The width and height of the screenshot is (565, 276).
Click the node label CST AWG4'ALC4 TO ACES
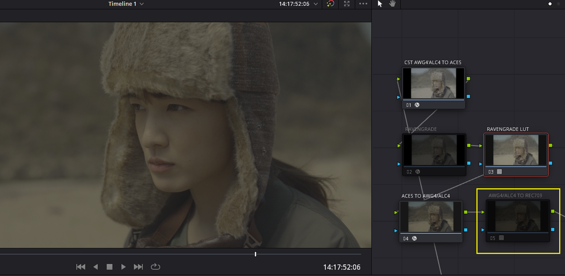433,63
